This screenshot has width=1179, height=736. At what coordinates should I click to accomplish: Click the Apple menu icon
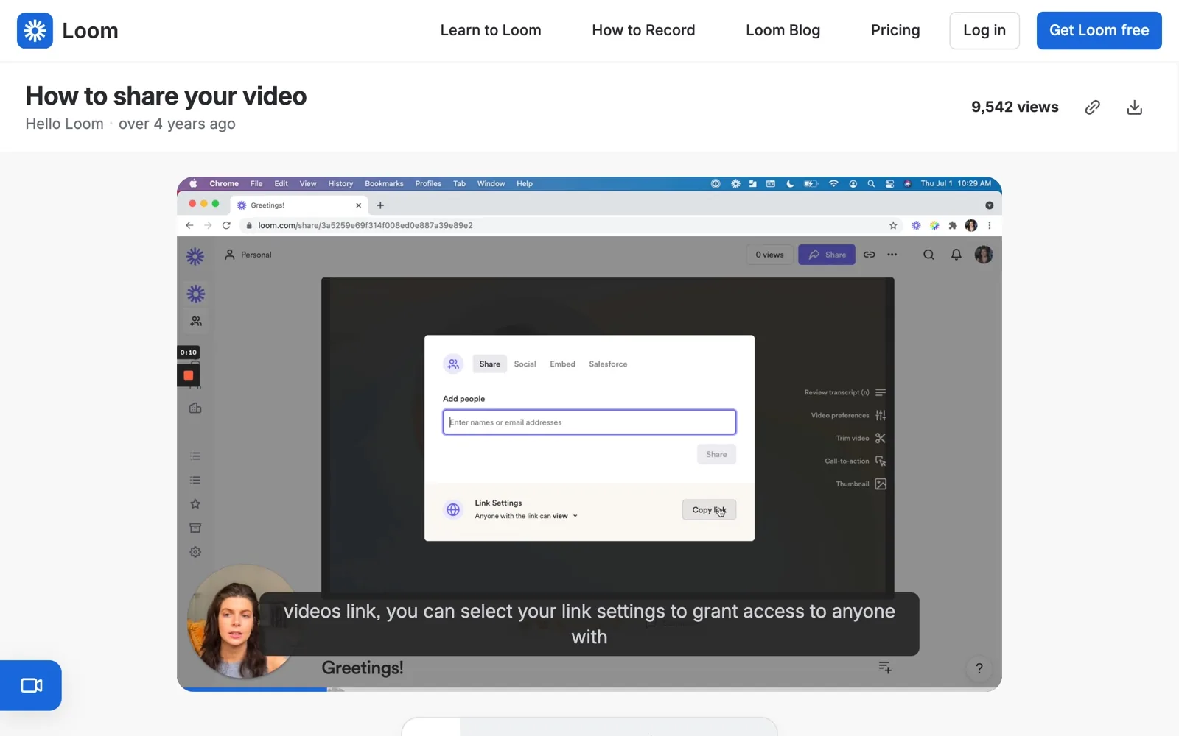(x=193, y=184)
